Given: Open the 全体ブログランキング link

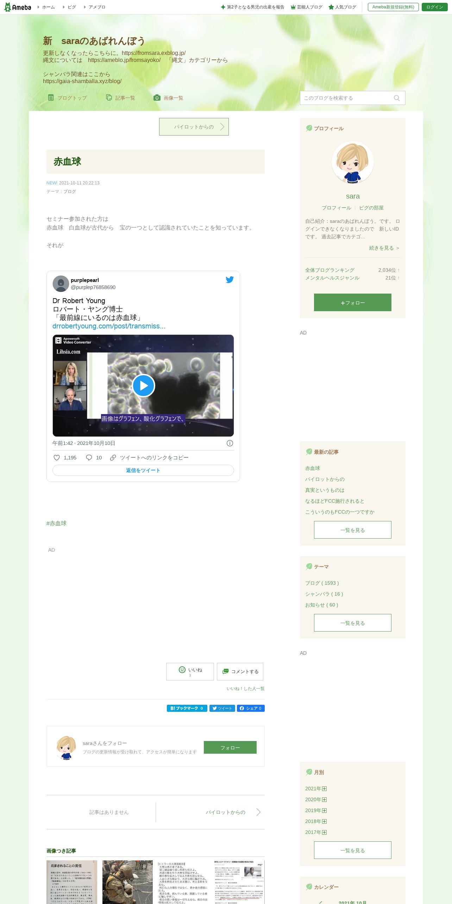Looking at the screenshot, I should [330, 270].
